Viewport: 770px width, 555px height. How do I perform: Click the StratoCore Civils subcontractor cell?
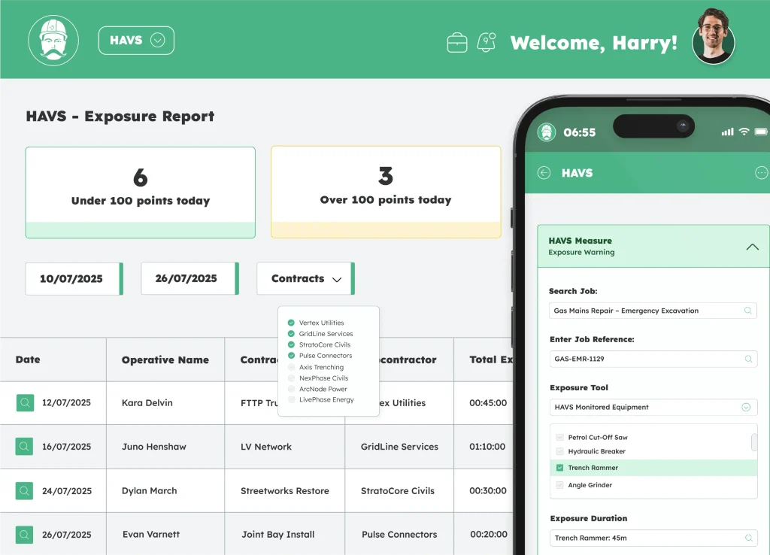coord(398,490)
